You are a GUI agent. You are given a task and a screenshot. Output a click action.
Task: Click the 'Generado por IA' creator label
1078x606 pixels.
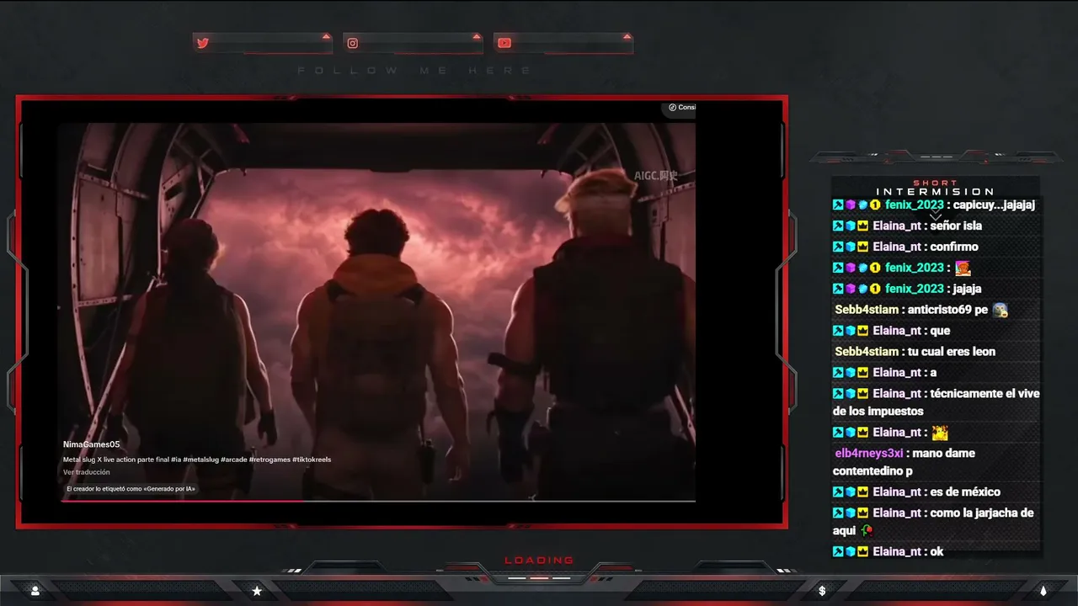point(131,488)
